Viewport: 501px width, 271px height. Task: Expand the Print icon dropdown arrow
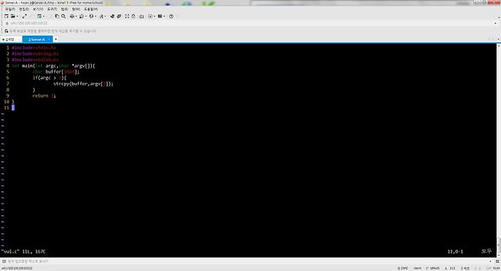point(77,16)
